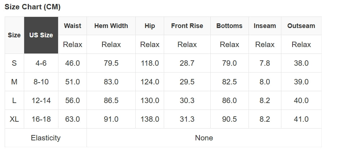
Task: Click the Front Rise column header
Action: click(187, 26)
